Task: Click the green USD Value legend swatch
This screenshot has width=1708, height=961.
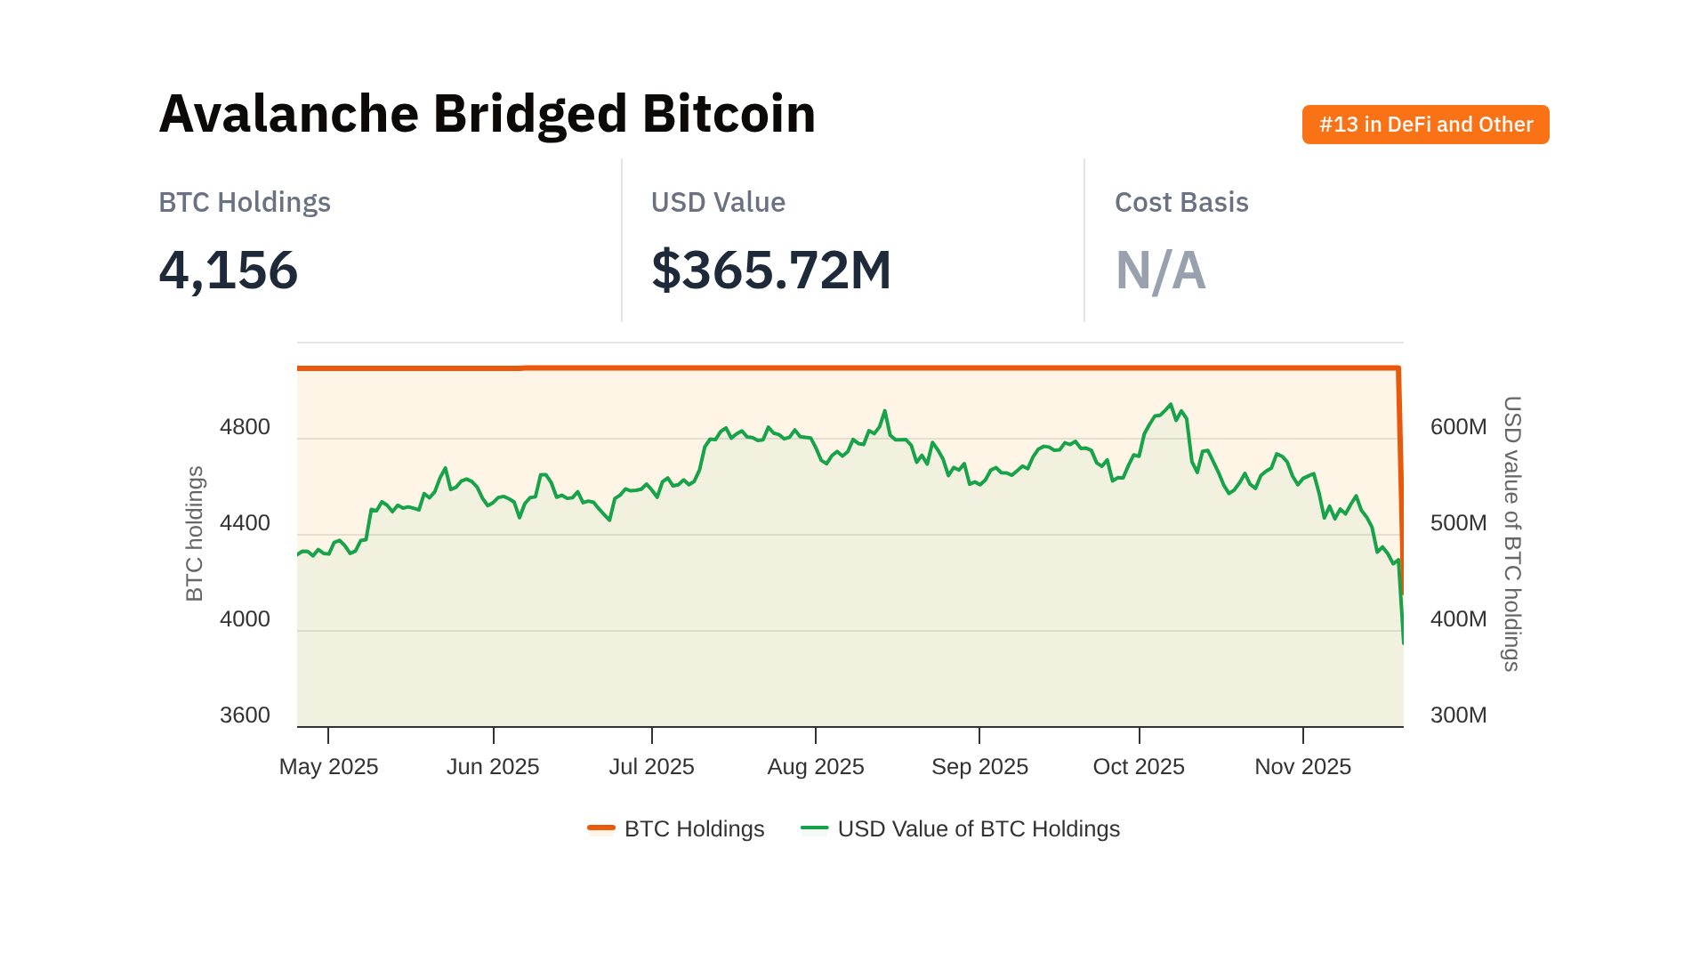Action: (x=814, y=828)
